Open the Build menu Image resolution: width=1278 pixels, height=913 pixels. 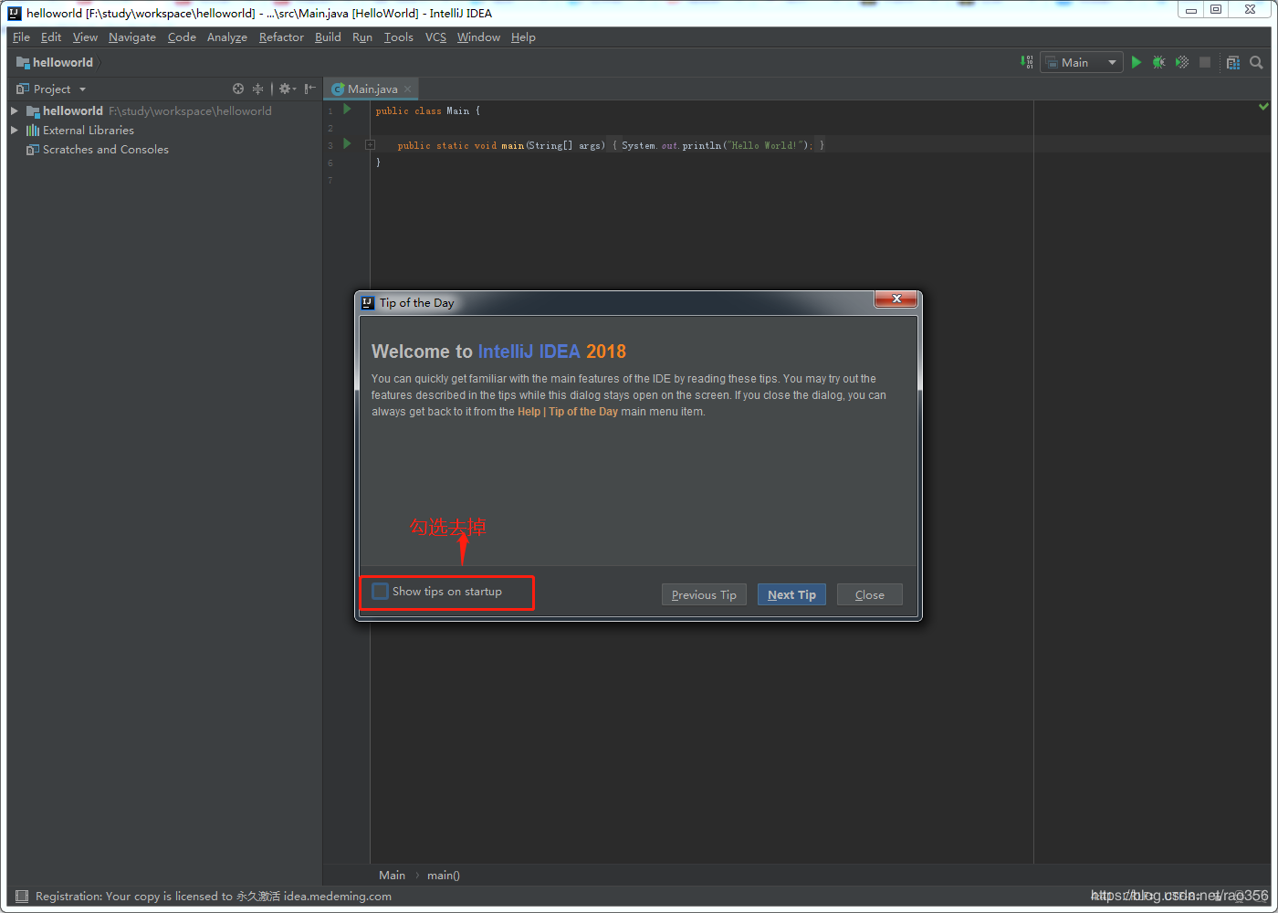[x=328, y=37]
